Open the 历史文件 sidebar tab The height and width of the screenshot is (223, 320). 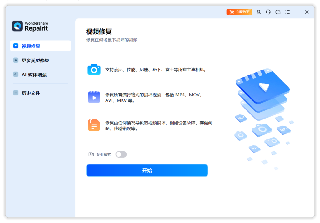click(x=40, y=93)
